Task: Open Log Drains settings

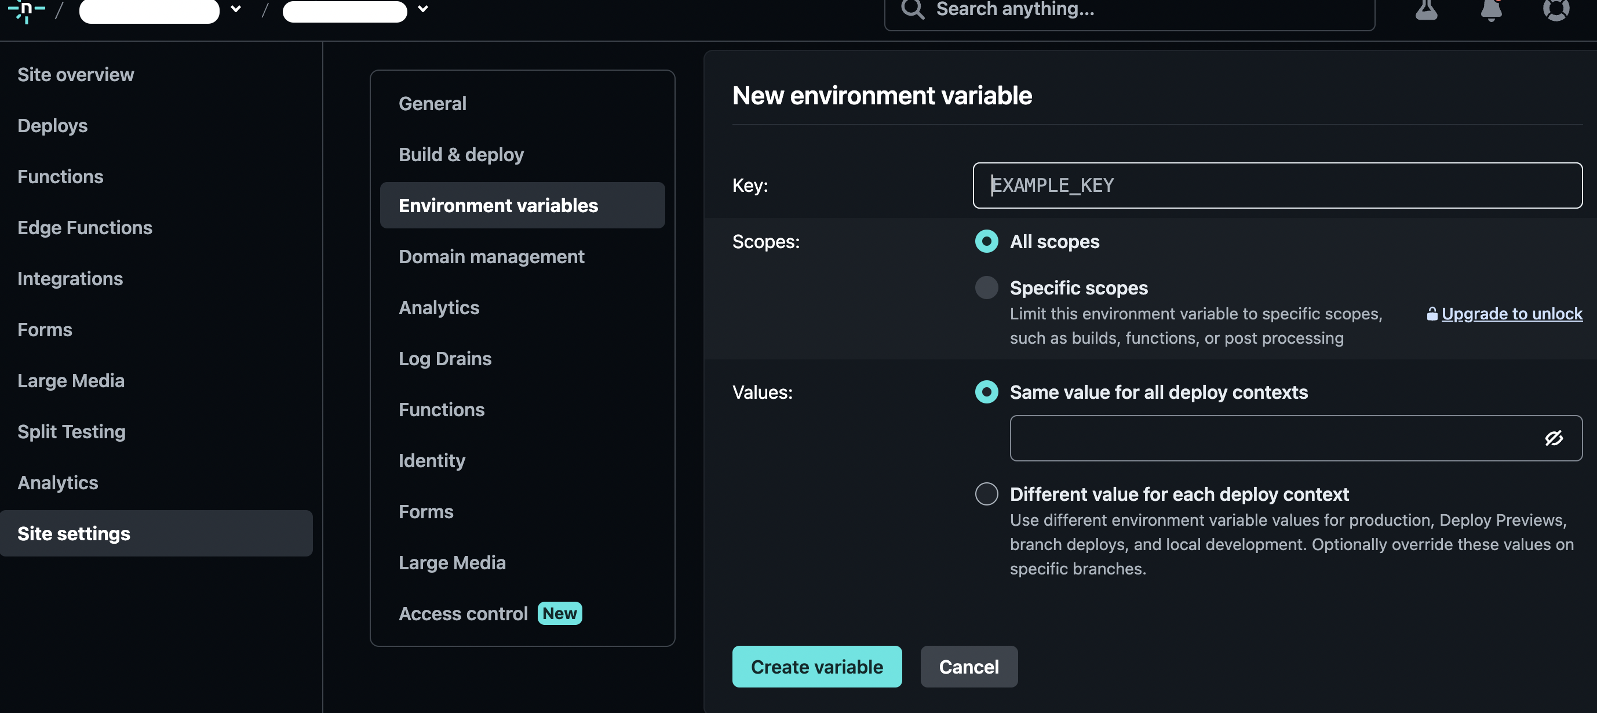Action: (444, 358)
